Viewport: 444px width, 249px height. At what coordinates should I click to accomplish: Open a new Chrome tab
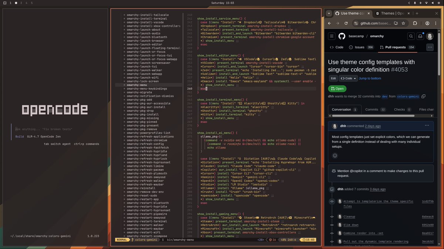417,13
